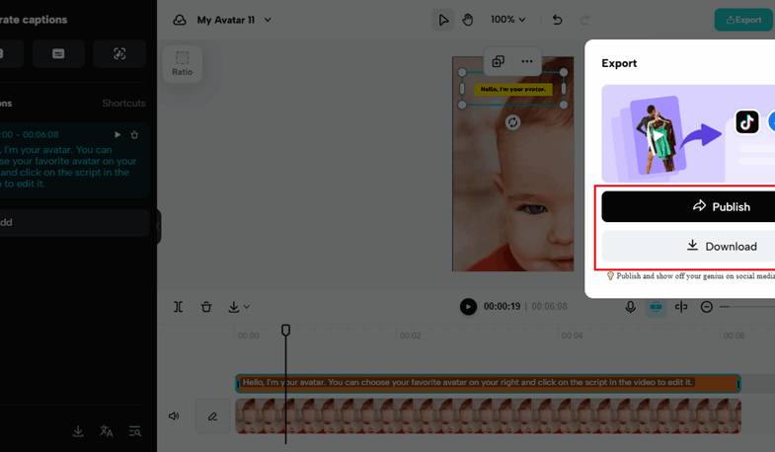Select the pointer arrow tool
The image size is (775, 452).
coord(443,20)
